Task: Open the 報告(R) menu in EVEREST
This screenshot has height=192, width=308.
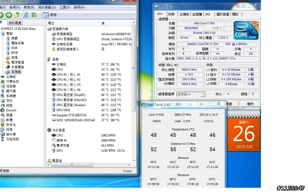Action: [29, 8]
